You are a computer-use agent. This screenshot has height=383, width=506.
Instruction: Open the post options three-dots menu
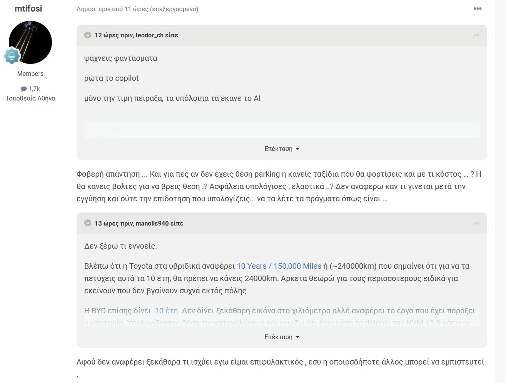click(x=478, y=8)
